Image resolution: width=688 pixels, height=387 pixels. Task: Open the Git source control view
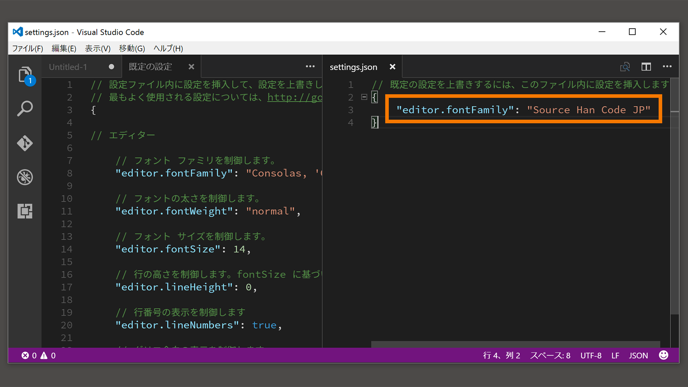tap(25, 143)
